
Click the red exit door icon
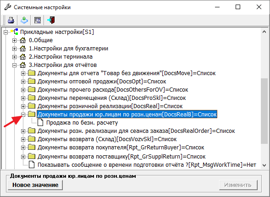click(x=51, y=20)
